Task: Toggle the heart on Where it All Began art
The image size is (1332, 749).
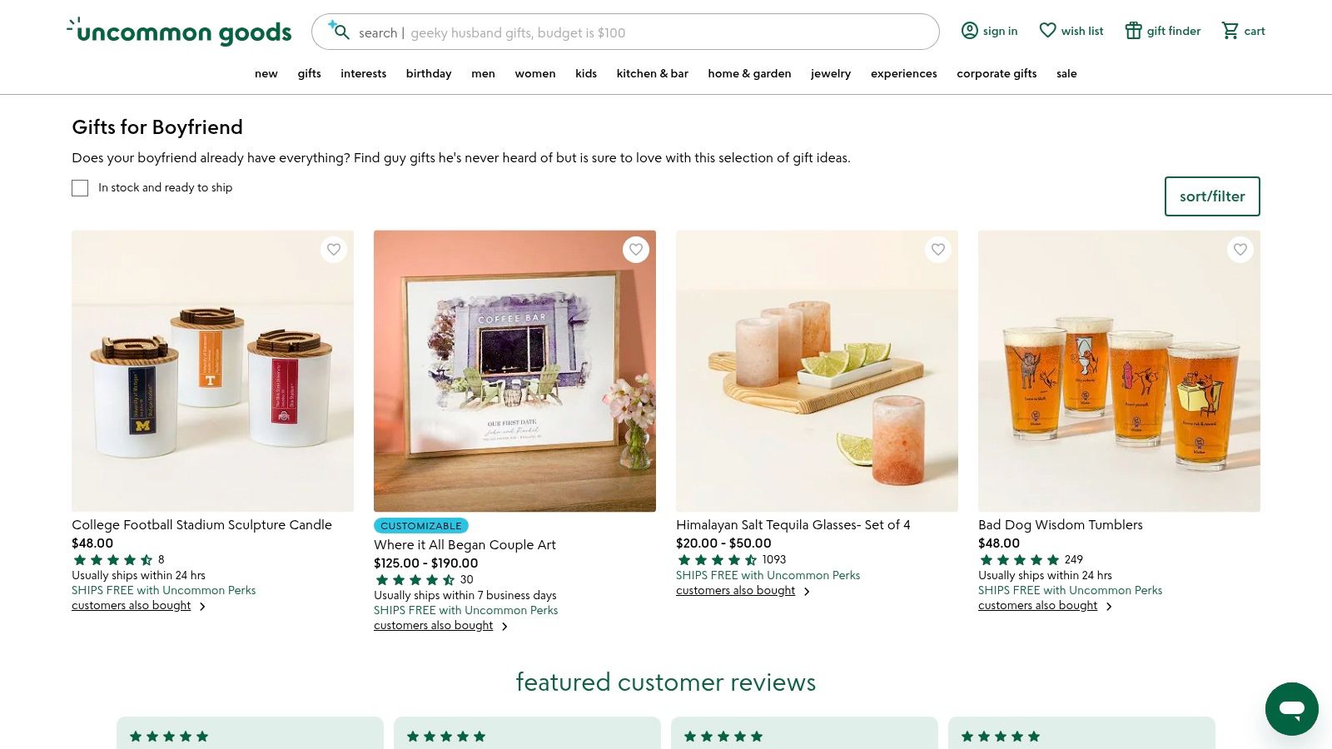Action: pos(636,249)
